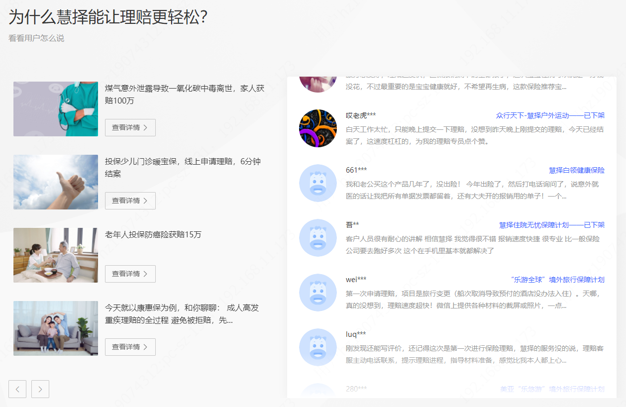Screen dimensions: 626x407
Task: Click default avatar of user 吾**
Action: pos(318,238)
